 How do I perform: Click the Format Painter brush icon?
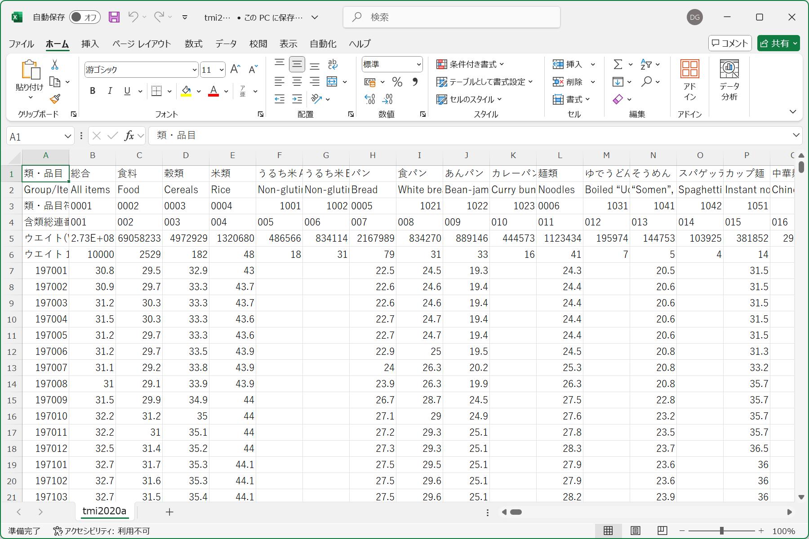(55, 98)
